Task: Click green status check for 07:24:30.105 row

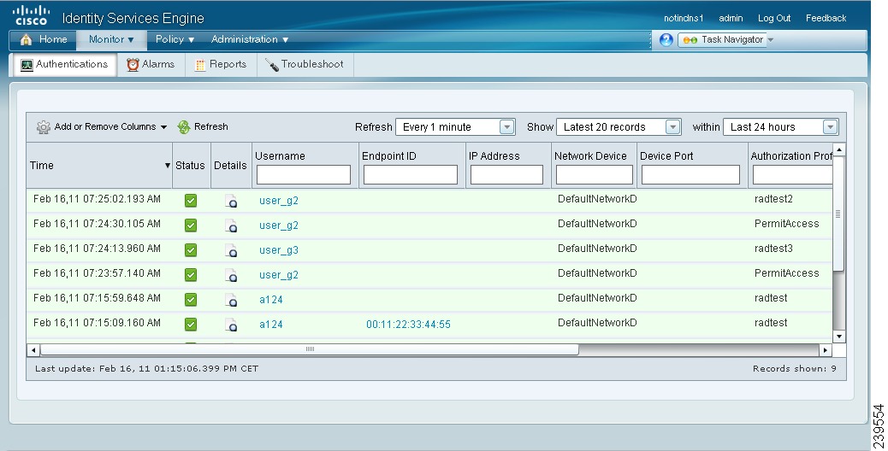Action: (191, 225)
